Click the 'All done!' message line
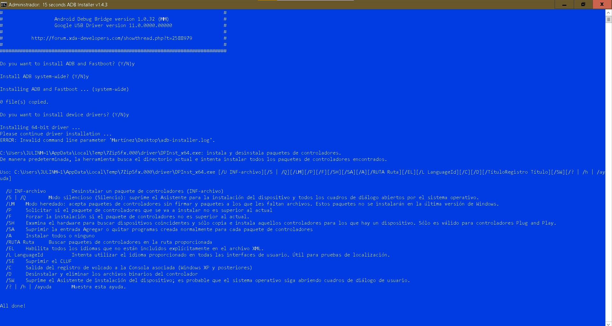Image resolution: width=612 pixels, height=326 pixels. pyautogui.click(x=13, y=306)
